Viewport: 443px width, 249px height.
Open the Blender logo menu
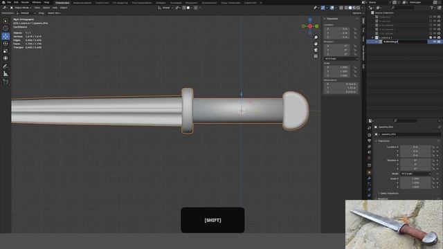click(x=3, y=2)
